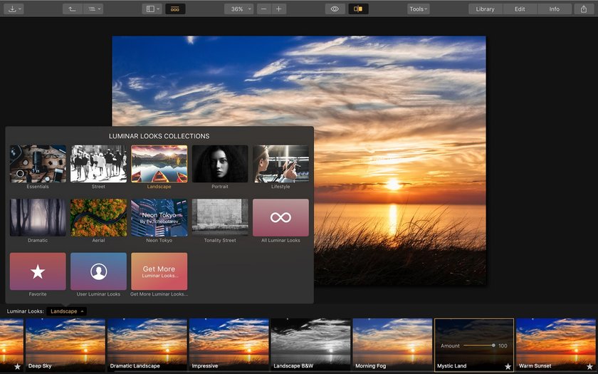Toggle the eye preview original icon
598x374 pixels.
[x=335, y=9]
